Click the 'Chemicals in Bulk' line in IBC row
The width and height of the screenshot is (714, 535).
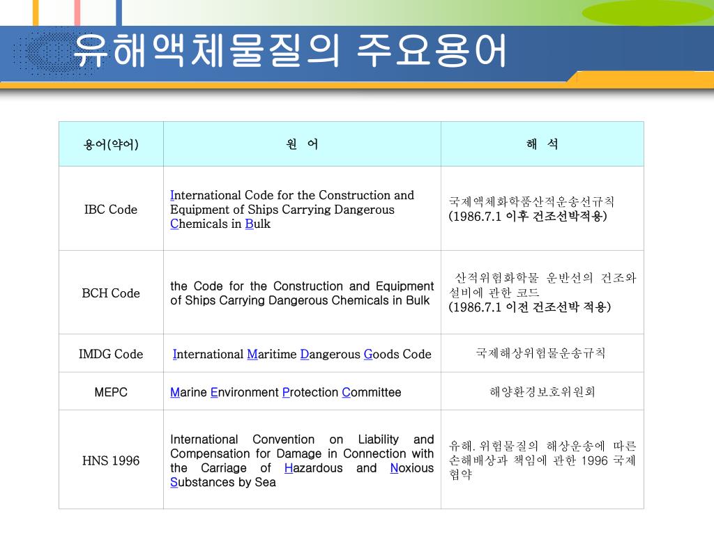(x=220, y=224)
